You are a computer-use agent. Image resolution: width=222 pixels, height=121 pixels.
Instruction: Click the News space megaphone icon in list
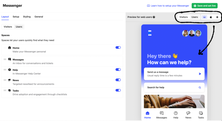10,80
